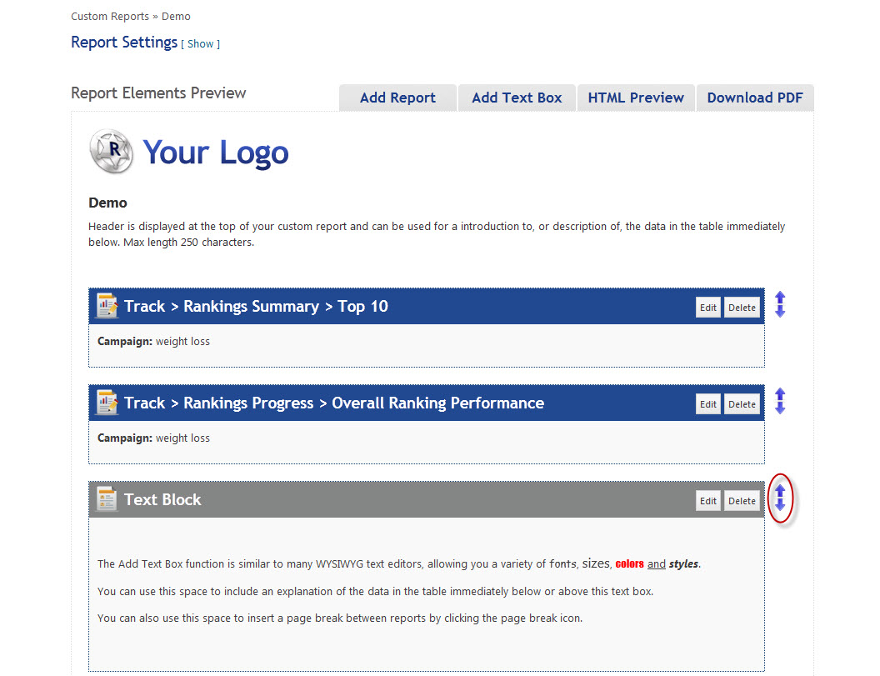Select the Download PDF tab
Image resolution: width=880 pixels, height=676 pixels.
(x=755, y=98)
